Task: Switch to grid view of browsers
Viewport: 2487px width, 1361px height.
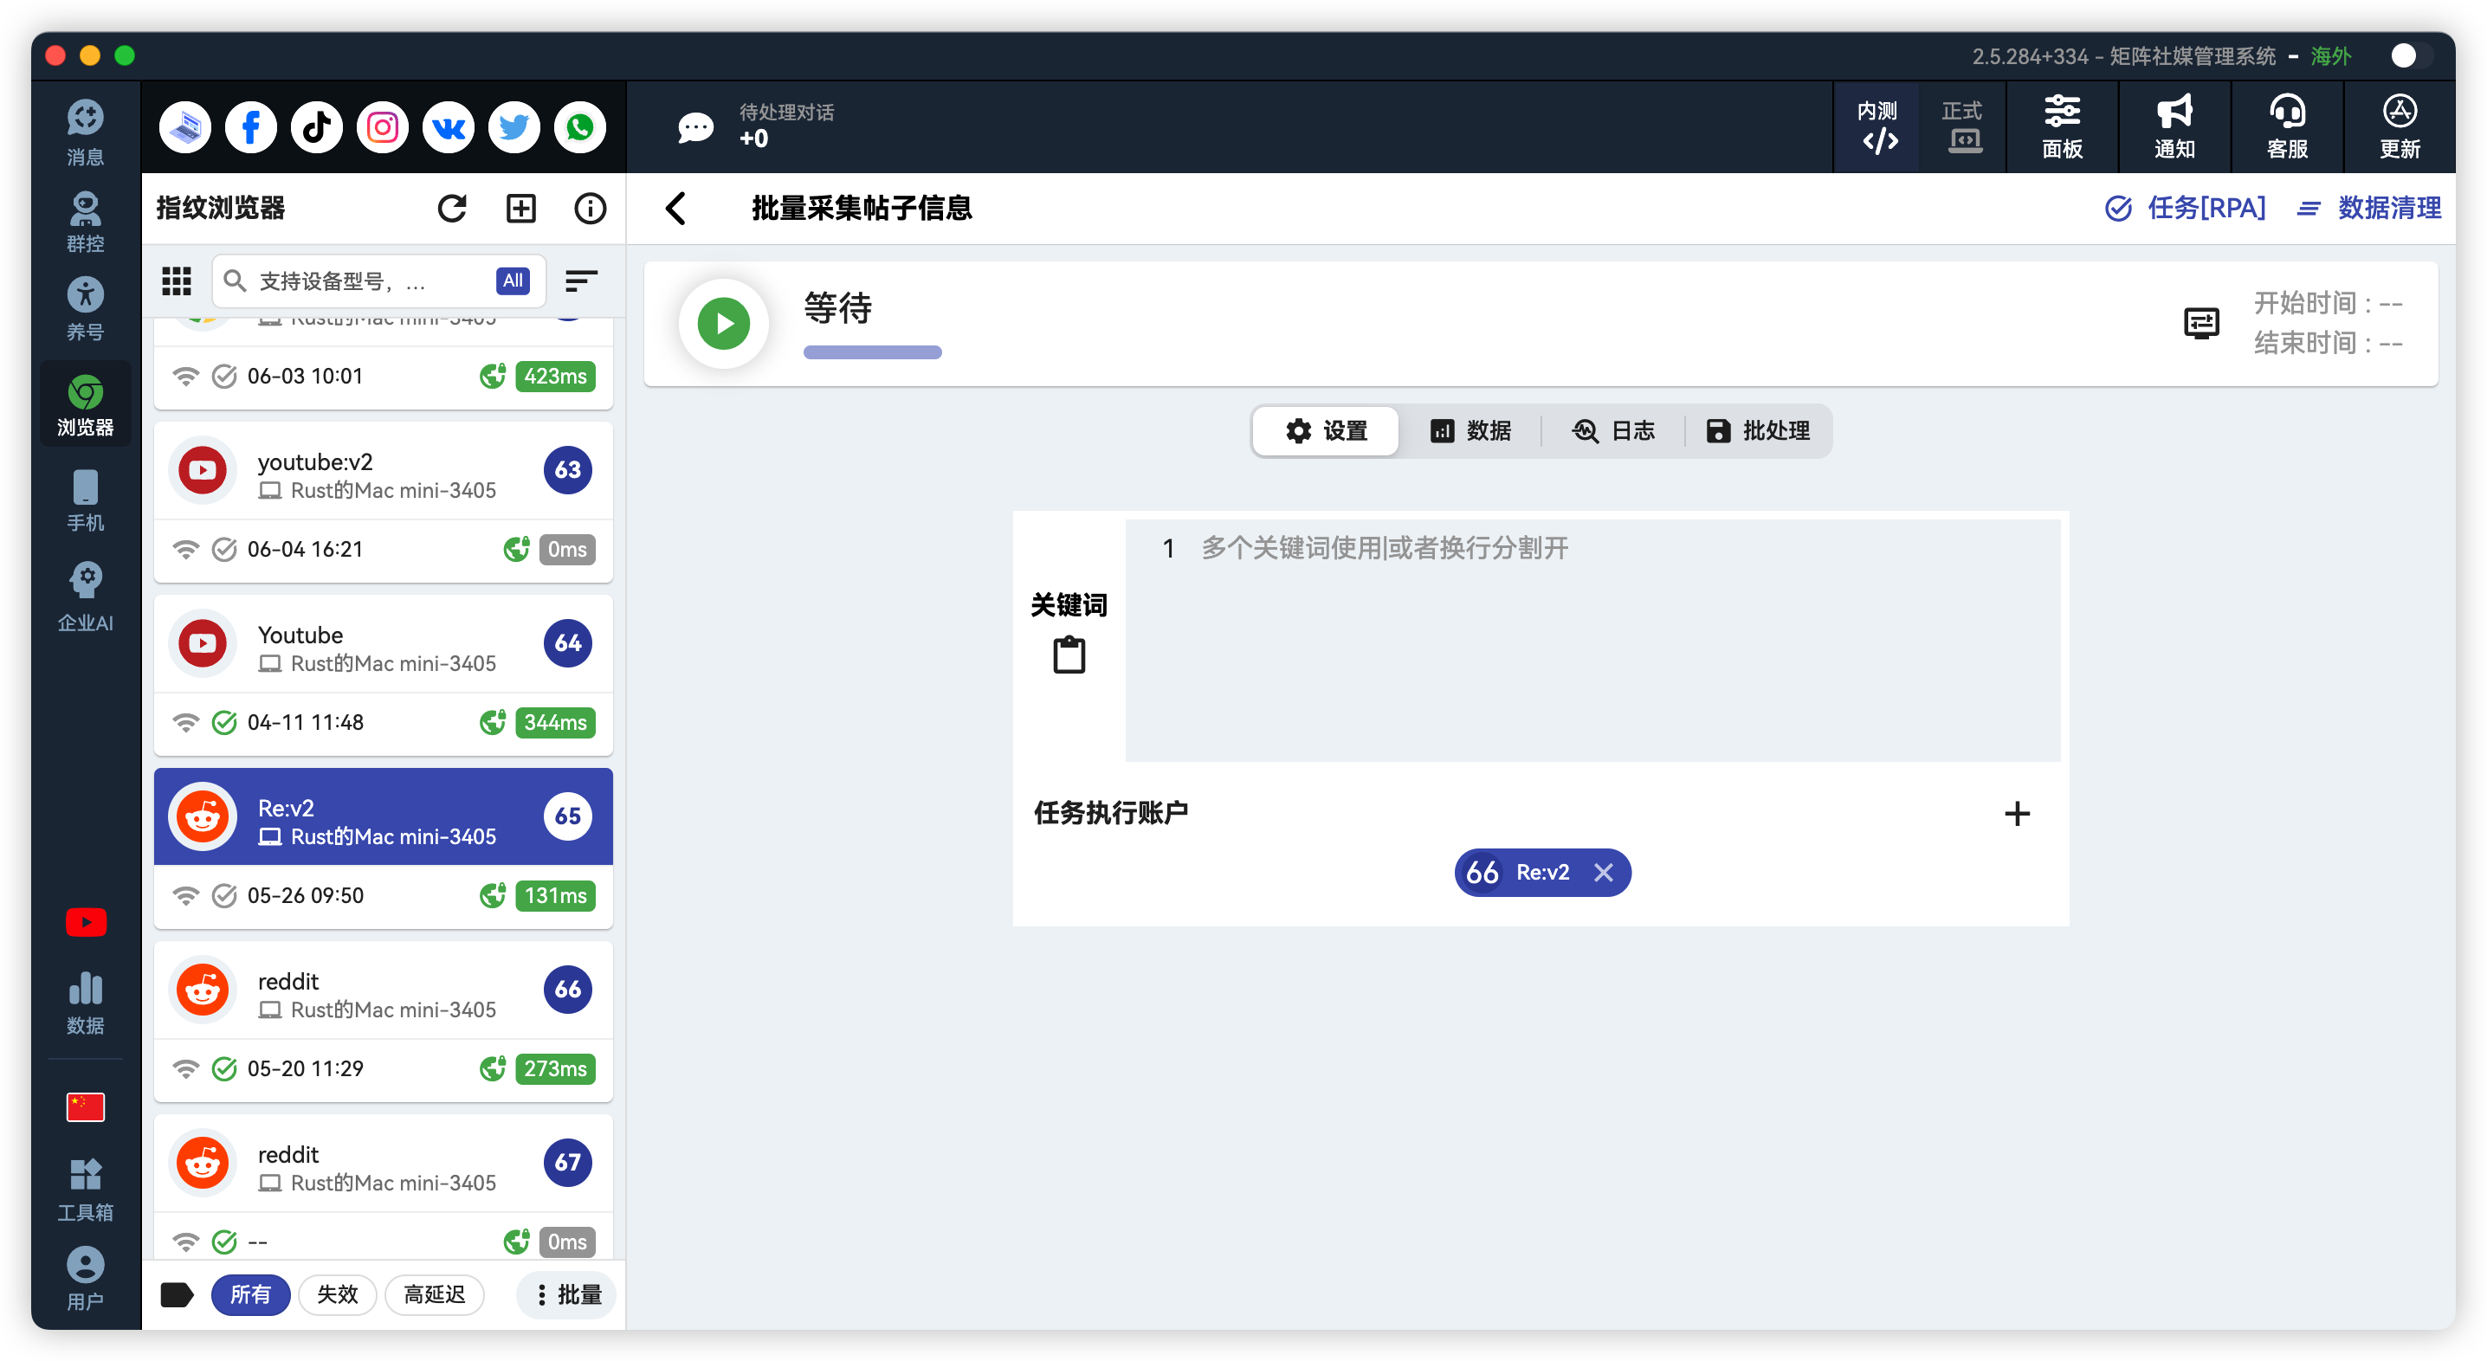Action: 177,281
